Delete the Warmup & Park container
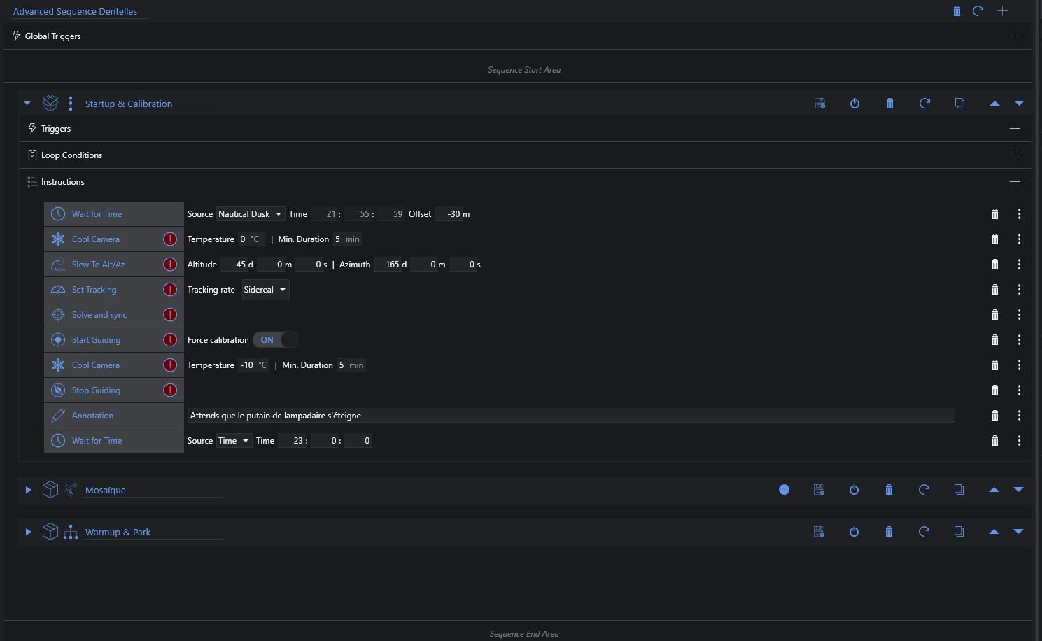 pos(889,532)
